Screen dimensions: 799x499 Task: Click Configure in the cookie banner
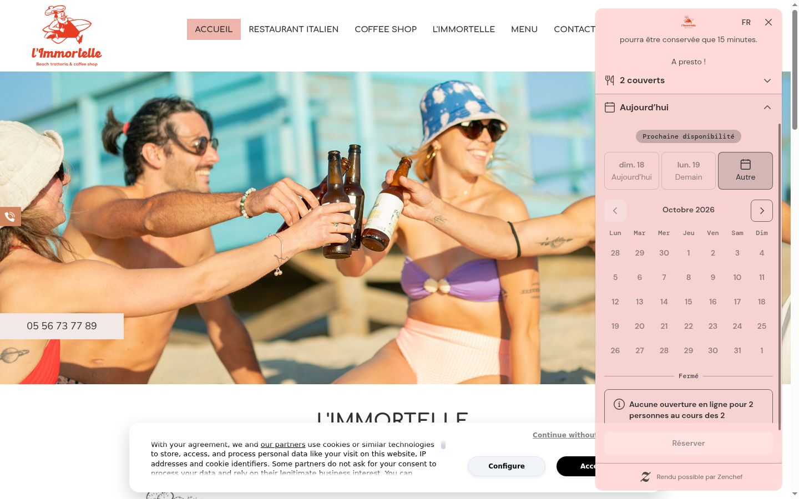pos(507,466)
